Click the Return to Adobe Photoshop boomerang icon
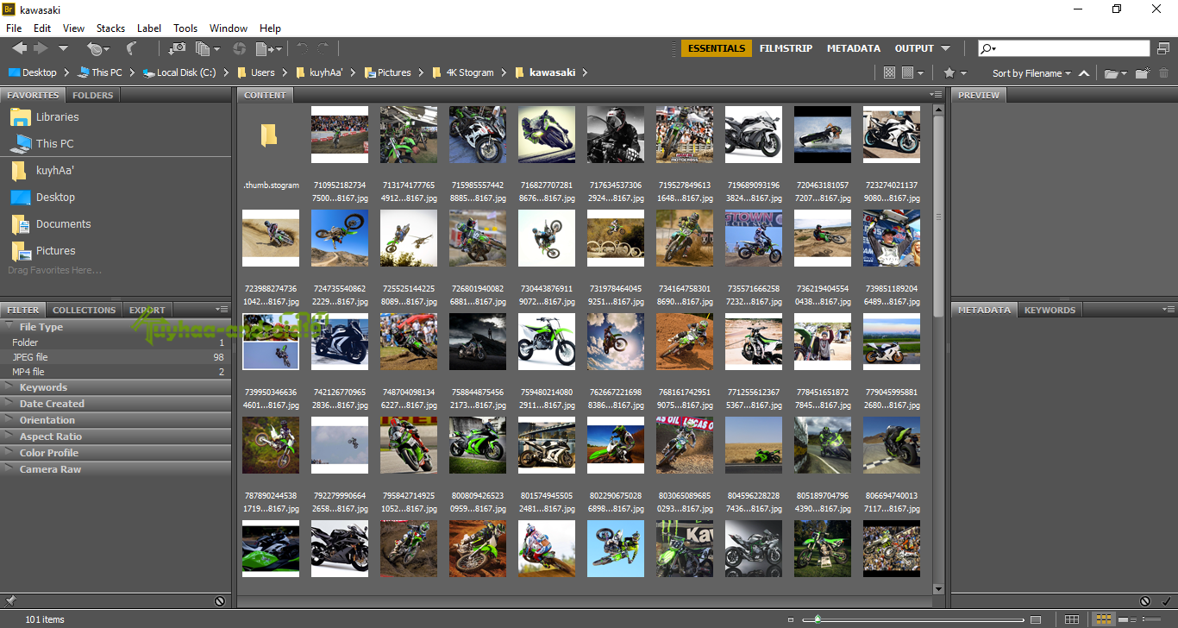Screen dimensions: 1178x628 (130, 48)
